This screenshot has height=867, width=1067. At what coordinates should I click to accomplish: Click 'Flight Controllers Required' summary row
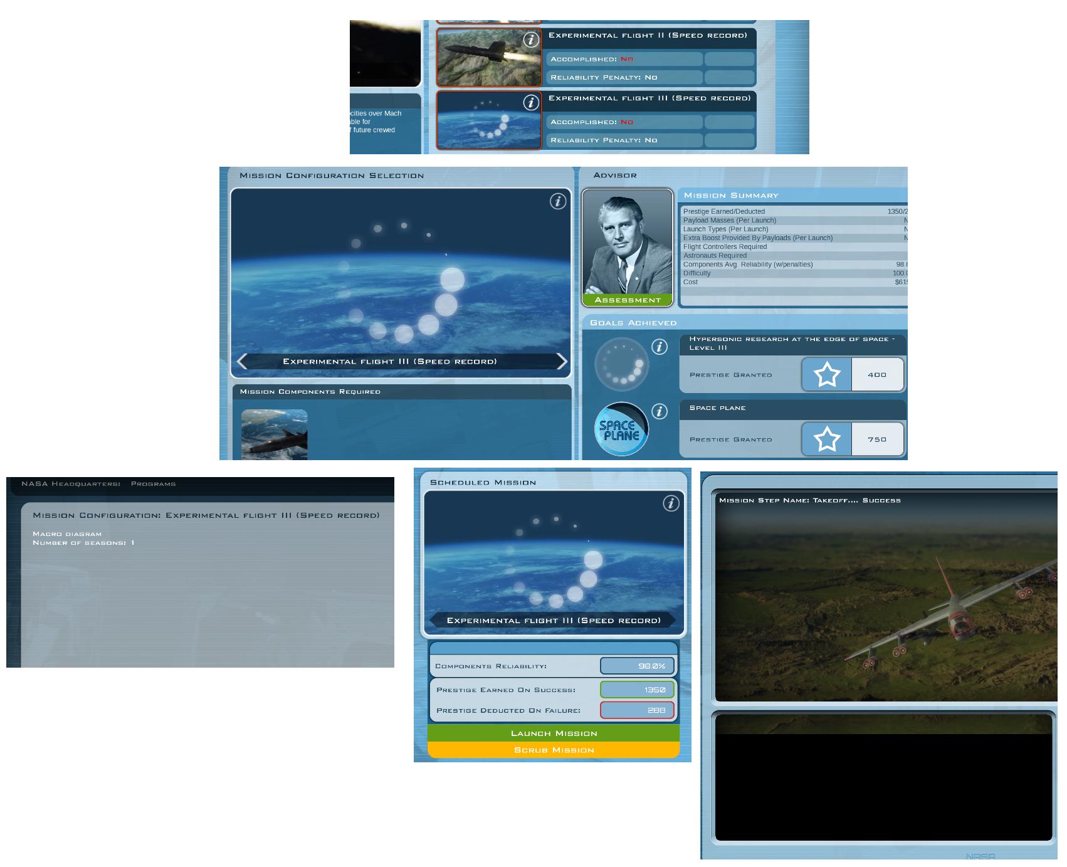[x=794, y=247]
